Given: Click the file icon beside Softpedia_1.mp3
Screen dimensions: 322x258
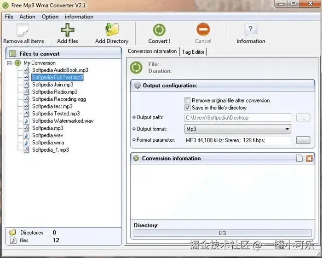Looking at the screenshot, I should tap(26, 150).
